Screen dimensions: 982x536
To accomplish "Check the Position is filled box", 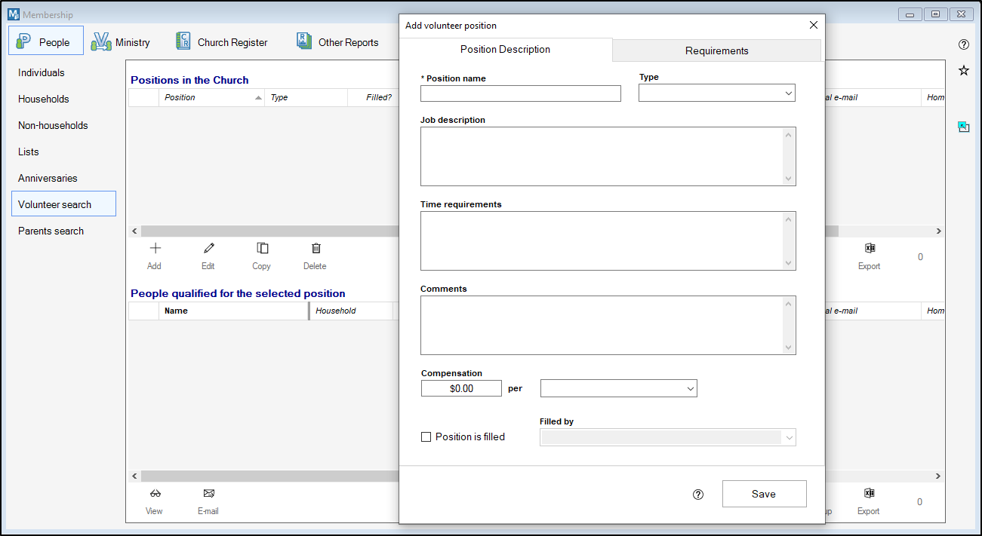I will (426, 437).
